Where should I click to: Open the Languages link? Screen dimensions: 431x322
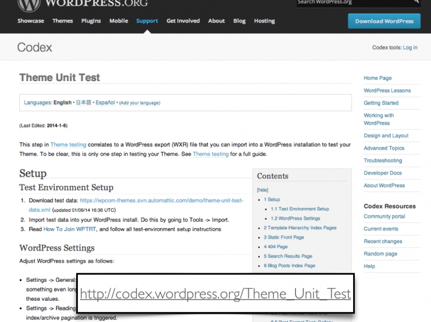[38, 103]
